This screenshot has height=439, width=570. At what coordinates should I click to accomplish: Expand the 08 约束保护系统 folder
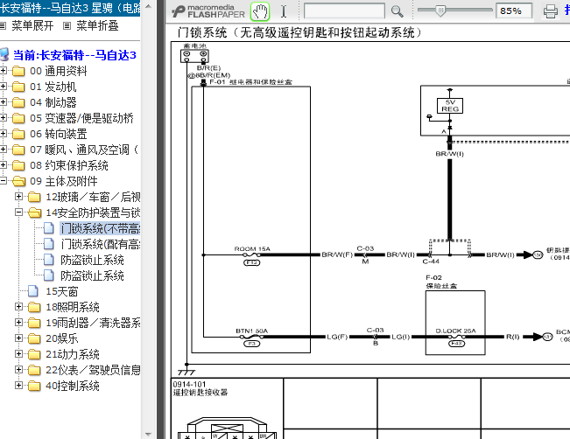click(4, 165)
